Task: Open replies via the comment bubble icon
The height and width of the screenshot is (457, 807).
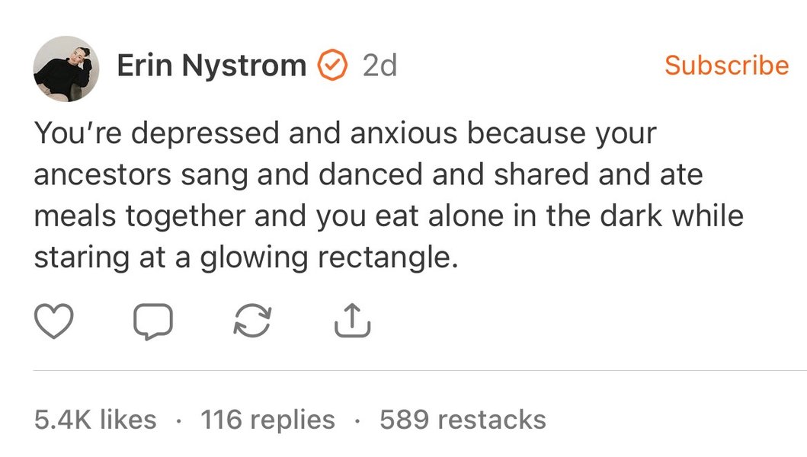Action: pos(153,322)
